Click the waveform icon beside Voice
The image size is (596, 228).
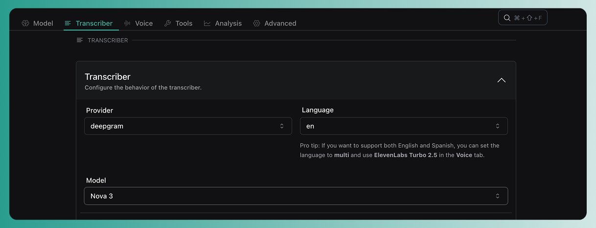click(128, 23)
